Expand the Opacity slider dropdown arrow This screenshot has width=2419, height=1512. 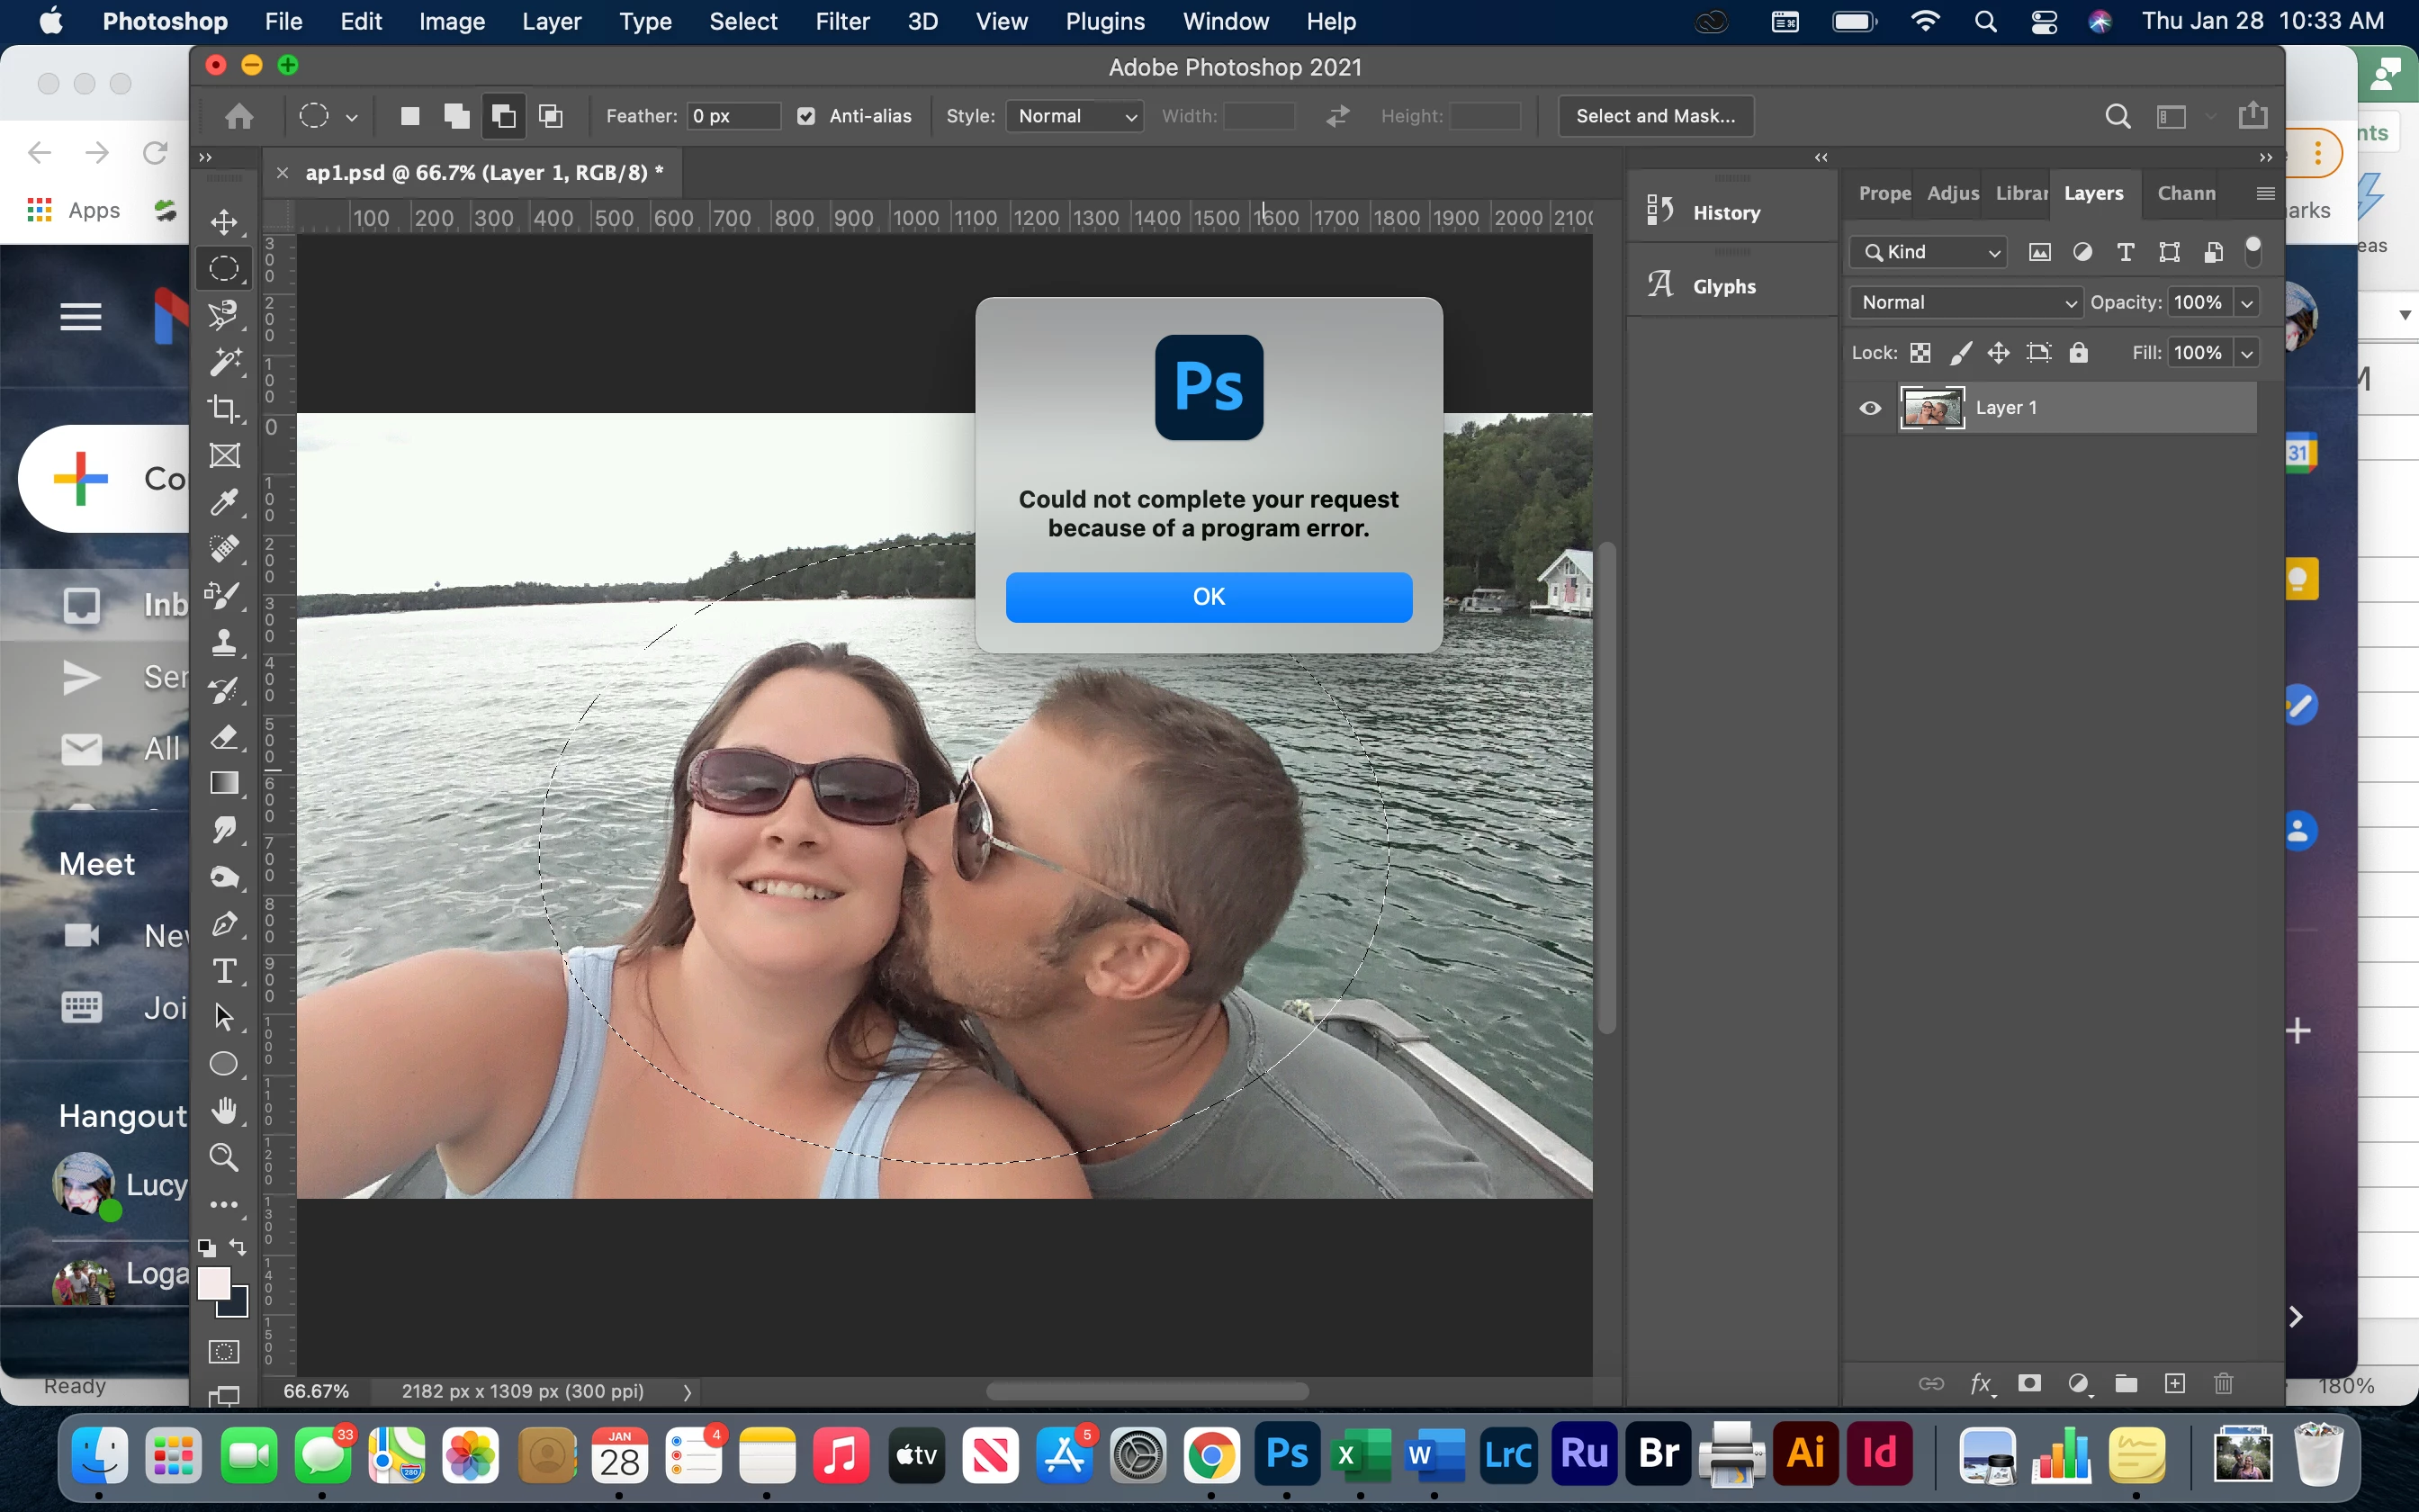point(2247,302)
